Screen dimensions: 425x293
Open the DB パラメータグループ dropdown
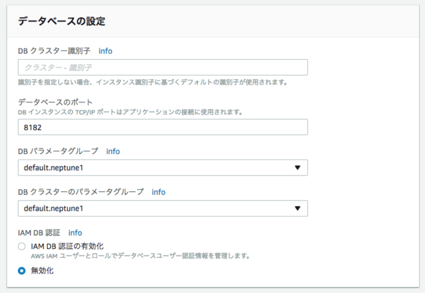[163, 167]
